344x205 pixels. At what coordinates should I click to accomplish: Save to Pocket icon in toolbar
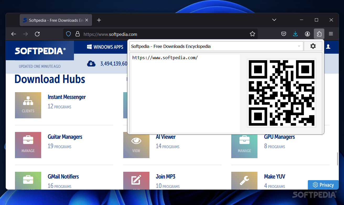pos(284,34)
